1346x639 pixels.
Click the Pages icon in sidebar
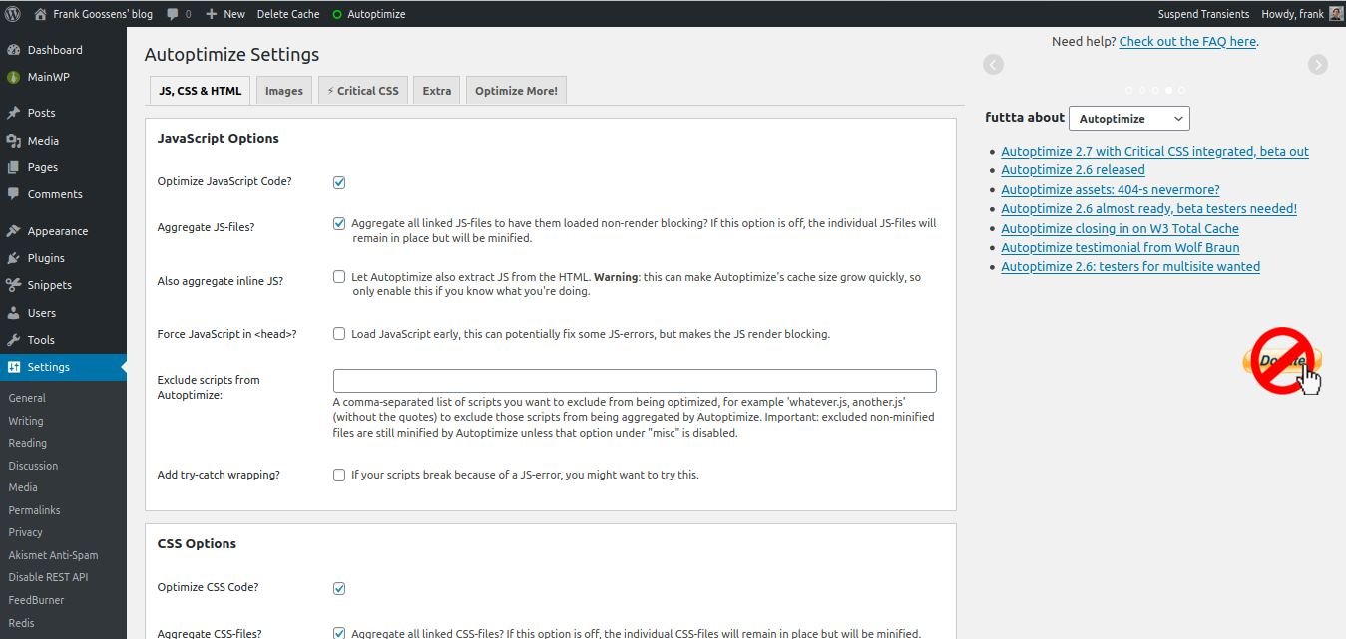pos(14,167)
